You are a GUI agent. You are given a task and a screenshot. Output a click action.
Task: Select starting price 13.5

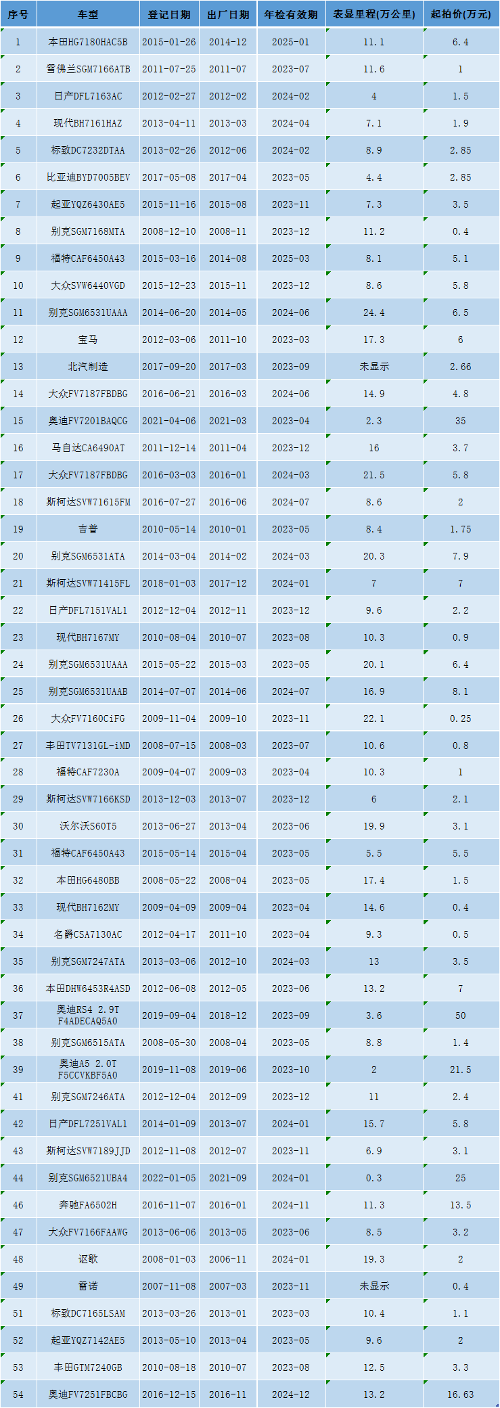click(461, 1205)
